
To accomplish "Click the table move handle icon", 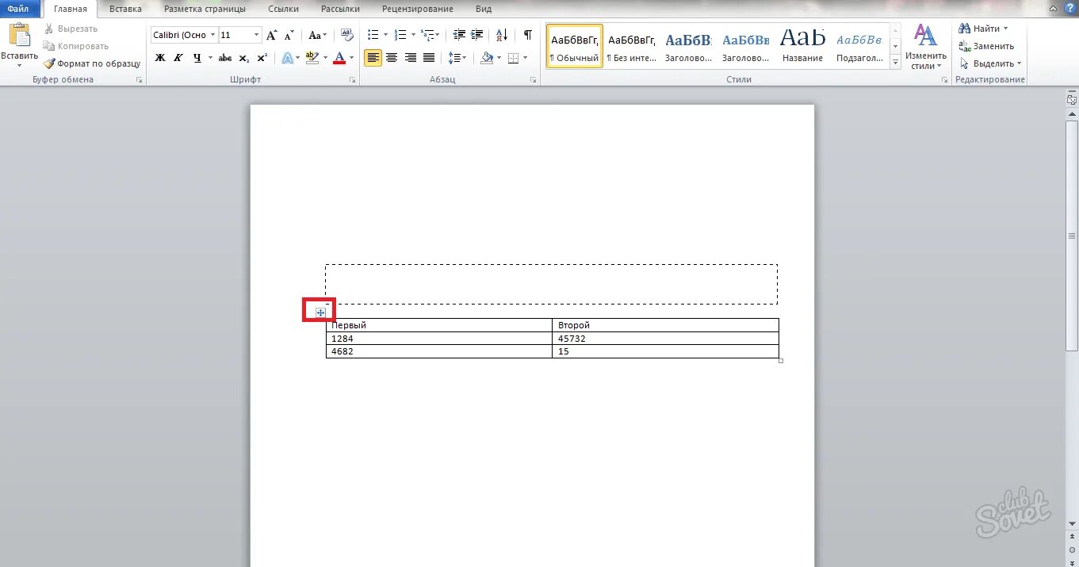I will [x=320, y=312].
